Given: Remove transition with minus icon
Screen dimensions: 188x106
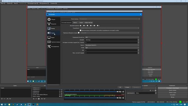Looking at the screenshot, I should (153, 90).
